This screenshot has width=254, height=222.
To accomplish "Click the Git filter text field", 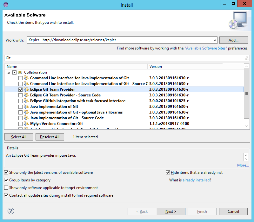I will 124,58.
